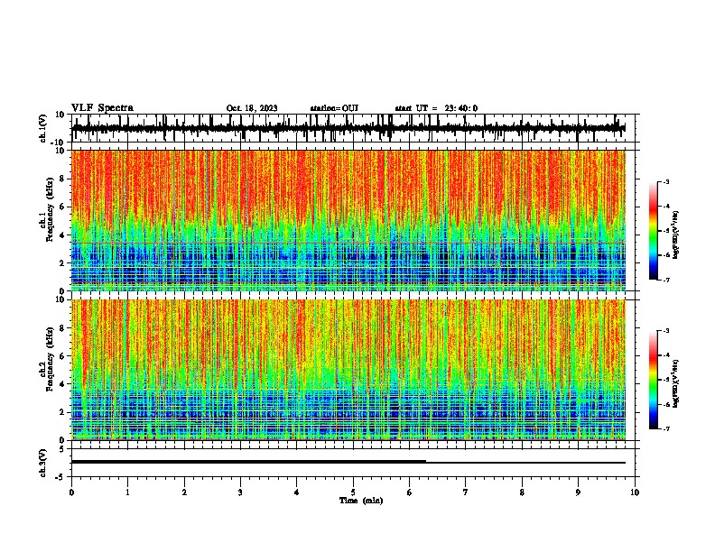Click time axis tick label "1"
Screen dimensions: 715x552
point(128,492)
